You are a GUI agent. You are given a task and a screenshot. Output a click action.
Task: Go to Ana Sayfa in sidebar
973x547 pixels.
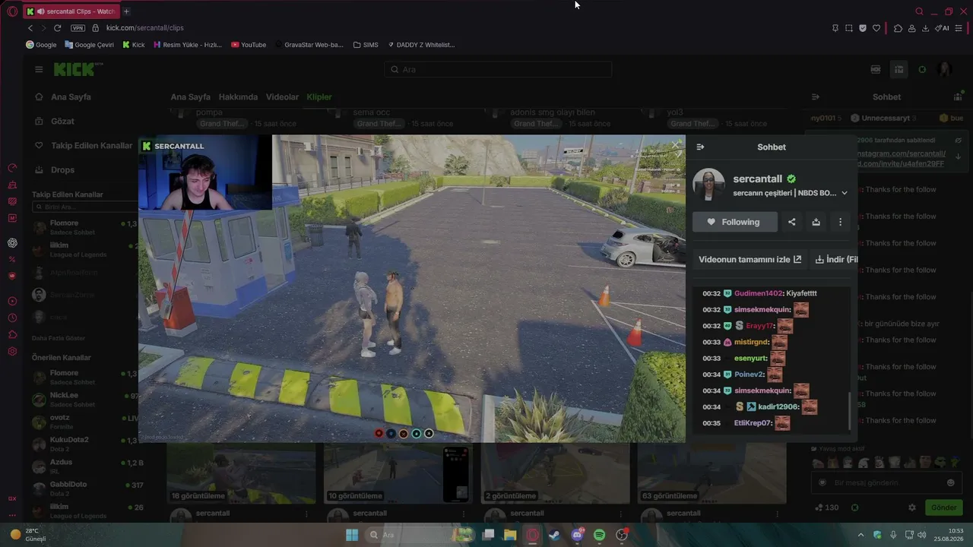pos(63,97)
